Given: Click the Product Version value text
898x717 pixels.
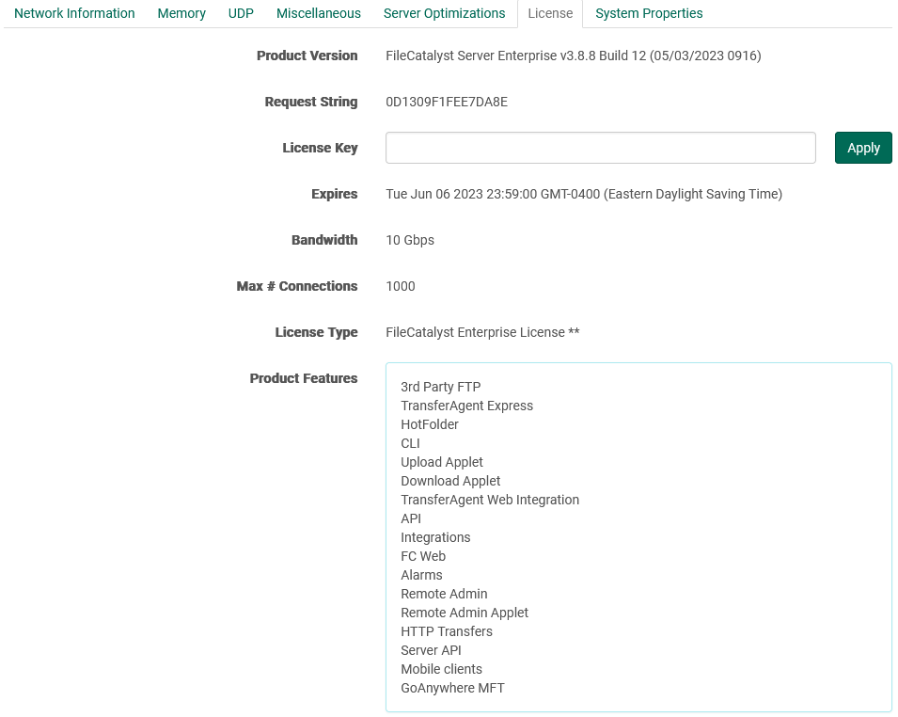Looking at the screenshot, I should coord(574,56).
